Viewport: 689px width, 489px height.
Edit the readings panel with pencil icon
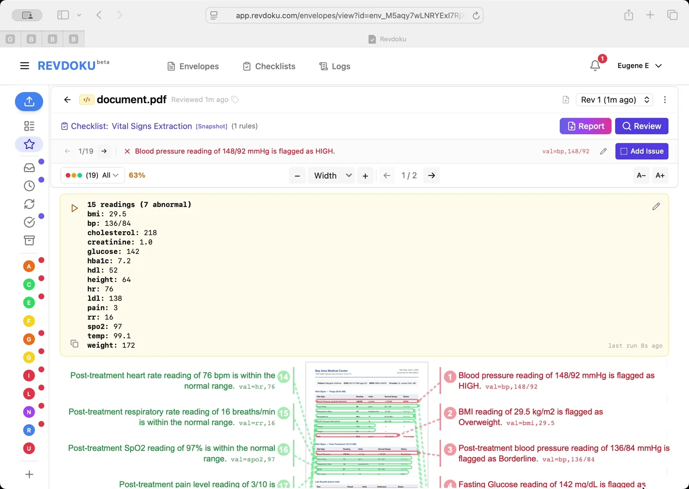click(656, 207)
